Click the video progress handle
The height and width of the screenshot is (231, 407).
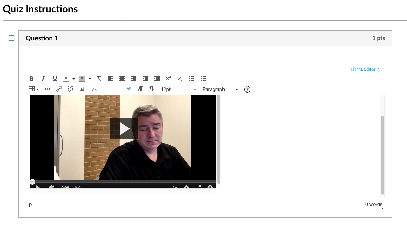coord(32,182)
